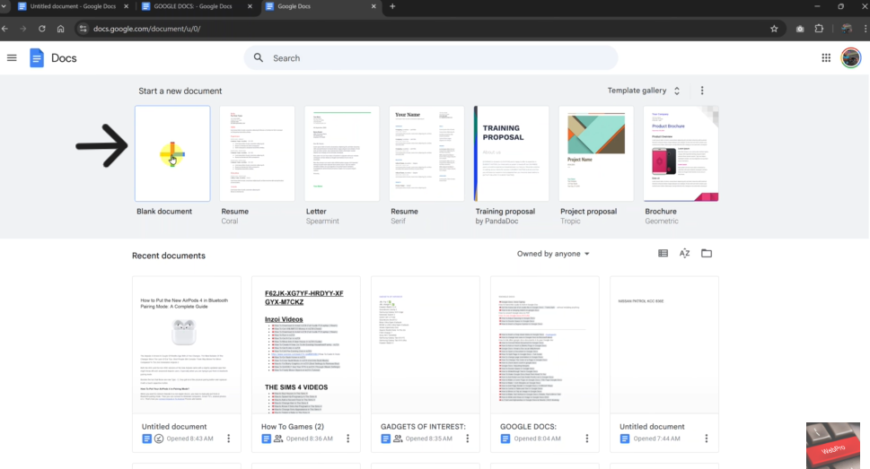870x469 pixels.
Task: Open the GADGETS OF INTEREST document
Action: (425, 345)
